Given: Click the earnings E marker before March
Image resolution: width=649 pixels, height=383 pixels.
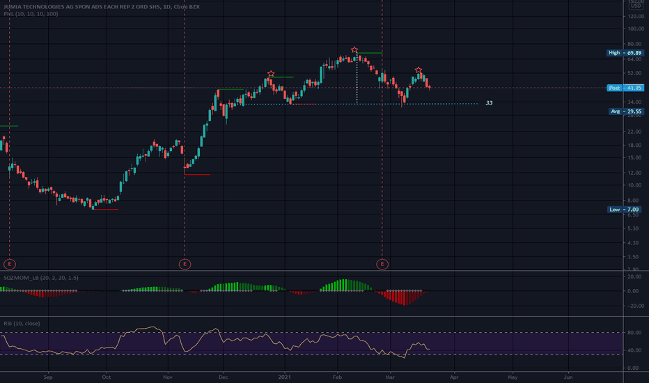Looking at the screenshot, I should coord(382,264).
